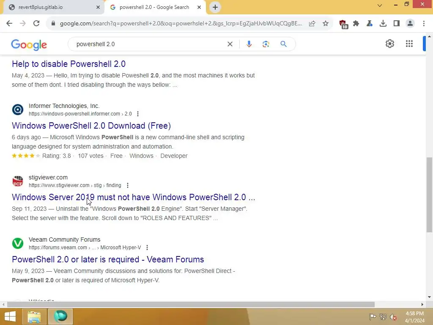The image size is (433, 325).
Task: Start a voice search with microphone
Action: coord(249,44)
